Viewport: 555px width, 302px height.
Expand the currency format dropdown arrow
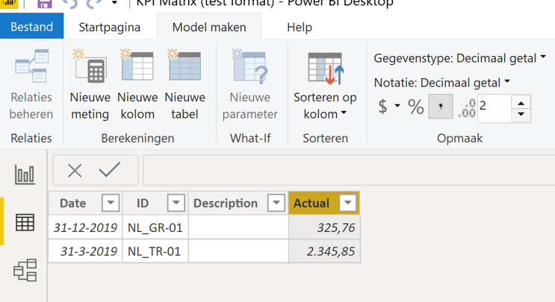(397, 106)
